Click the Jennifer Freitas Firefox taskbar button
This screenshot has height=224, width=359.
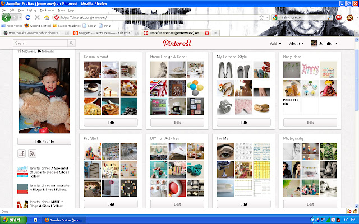(65, 220)
